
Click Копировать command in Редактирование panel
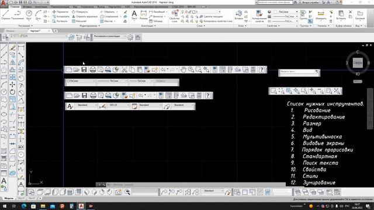61,16
